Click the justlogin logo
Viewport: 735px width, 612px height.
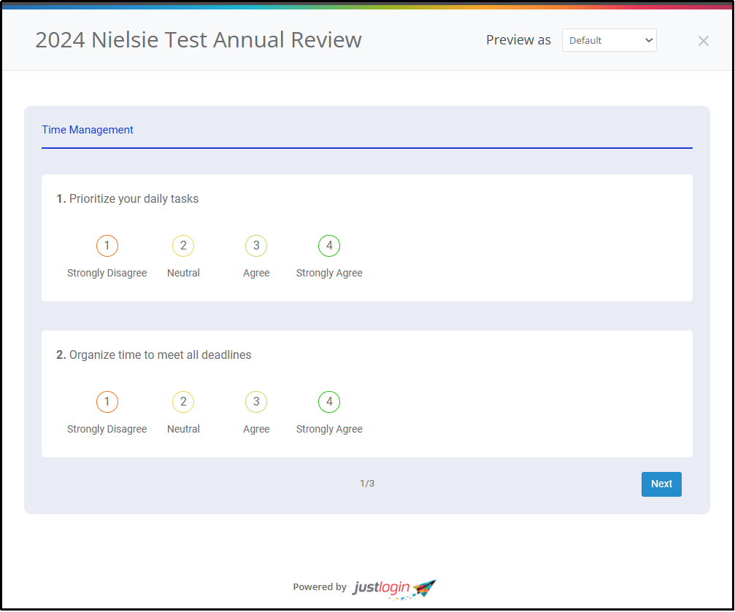[394, 588]
